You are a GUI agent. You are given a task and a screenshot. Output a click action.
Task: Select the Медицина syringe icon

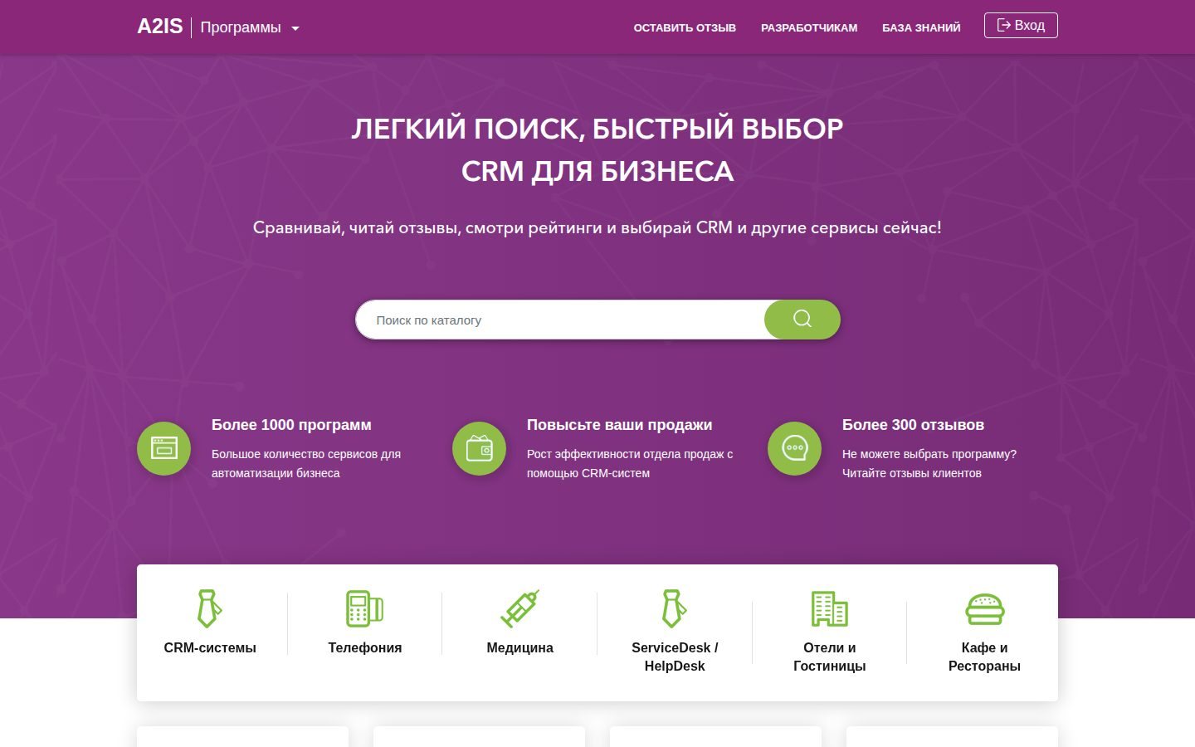(x=519, y=608)
